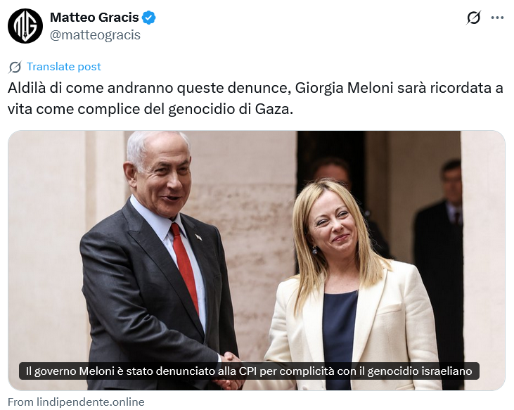The height and width of the screenshot is (410, 514).
Task: Click the blue verified badge
Action: point(149,18)
